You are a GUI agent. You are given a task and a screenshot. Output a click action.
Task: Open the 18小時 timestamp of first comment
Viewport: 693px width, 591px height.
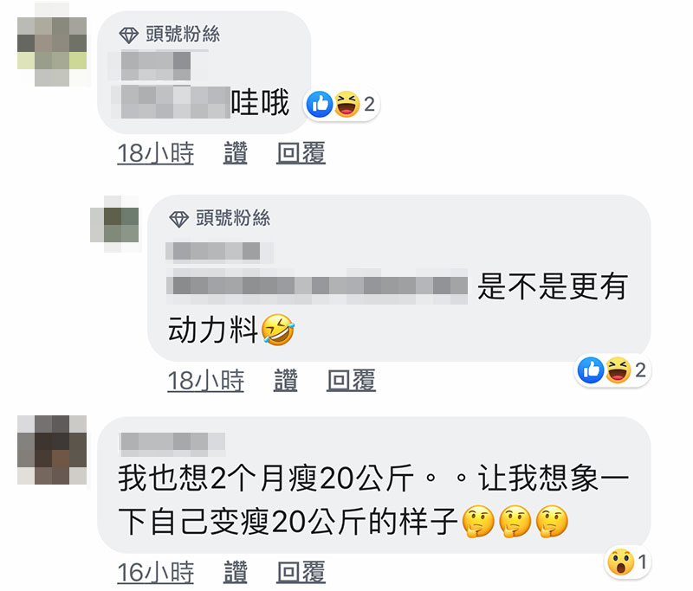point(156,152)
